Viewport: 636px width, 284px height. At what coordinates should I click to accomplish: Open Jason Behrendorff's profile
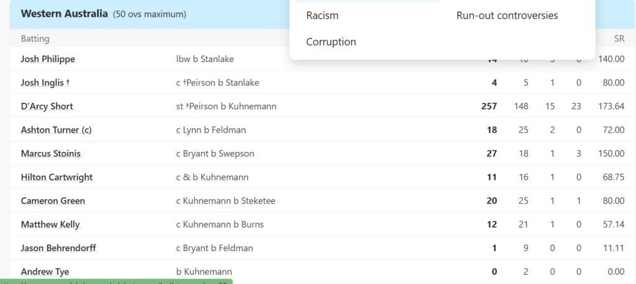[x=59, y=247]
